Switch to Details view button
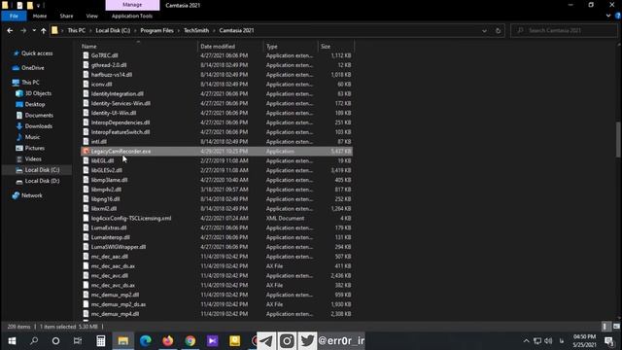Viewport: 622px width, 350px height. click(x=605, y=327)
